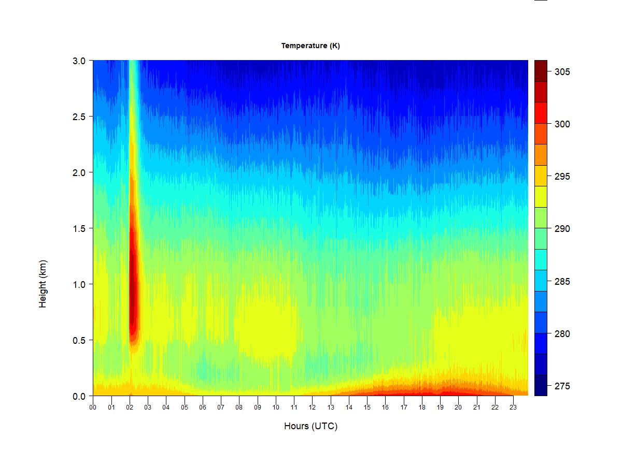This screenshot has width=622, height=466.
Task: Click the Height (km) axis label
Action: coord(43,284)
